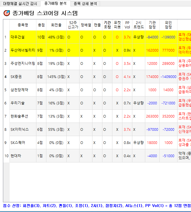The width and height of the screenshot is (191, 212).
Task: Click the 기간 조정 column header
Action: click(x=107, y=25)
